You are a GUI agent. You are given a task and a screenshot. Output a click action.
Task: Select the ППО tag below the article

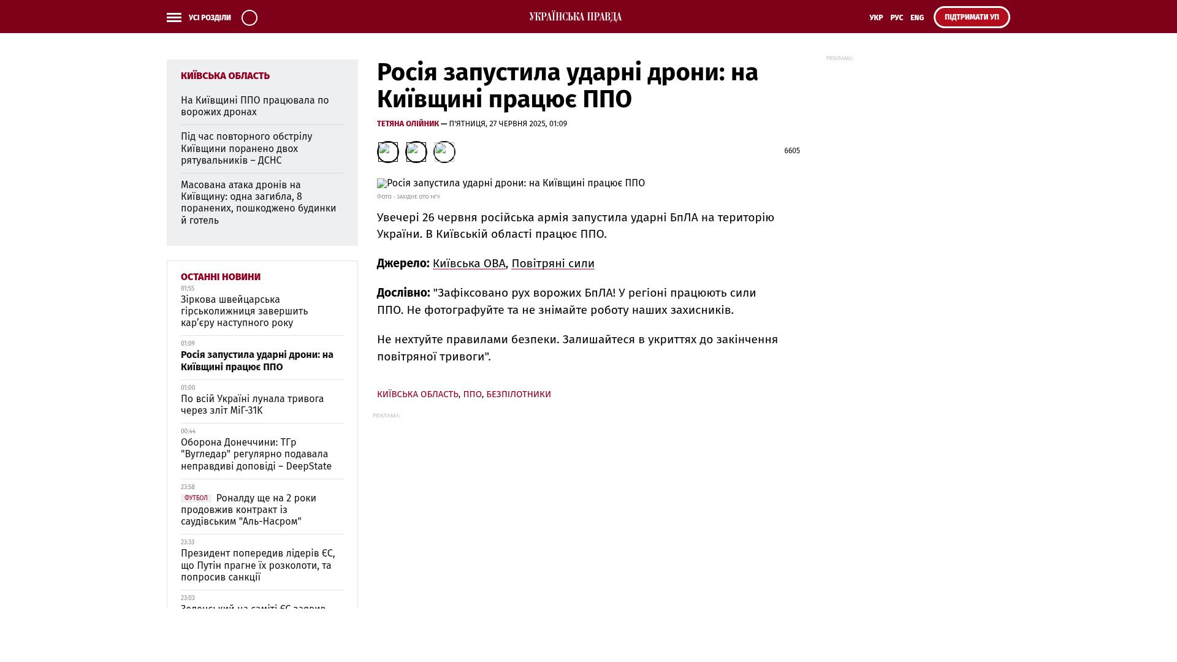(x=472, y=394)
